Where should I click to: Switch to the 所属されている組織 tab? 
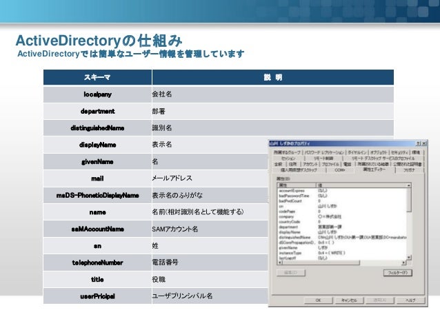tap(373, 164)
